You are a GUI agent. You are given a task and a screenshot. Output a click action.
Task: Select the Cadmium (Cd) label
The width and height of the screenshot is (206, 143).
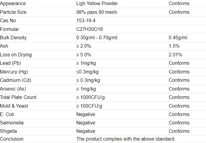(16, 80)
